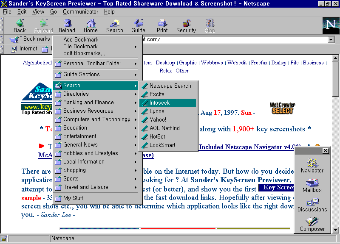Follow the Webedit category link
Viewport: 340px width, 244px height.
click(237, 63)
